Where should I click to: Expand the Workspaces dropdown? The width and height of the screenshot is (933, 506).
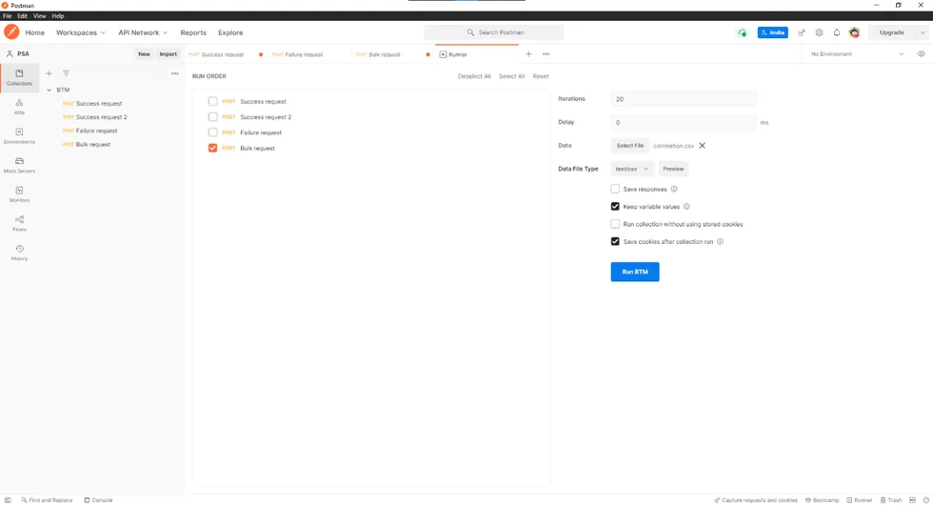(80, 32)
